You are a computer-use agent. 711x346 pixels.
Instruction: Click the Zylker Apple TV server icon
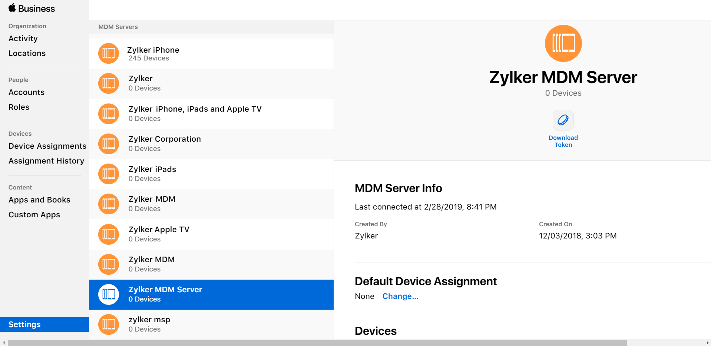click(109, 234)
